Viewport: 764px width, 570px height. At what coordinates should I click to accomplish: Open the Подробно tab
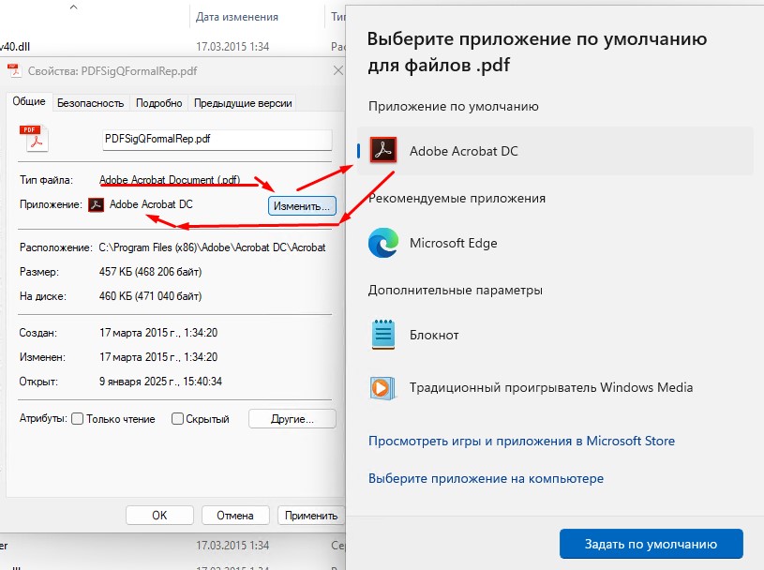158,103
